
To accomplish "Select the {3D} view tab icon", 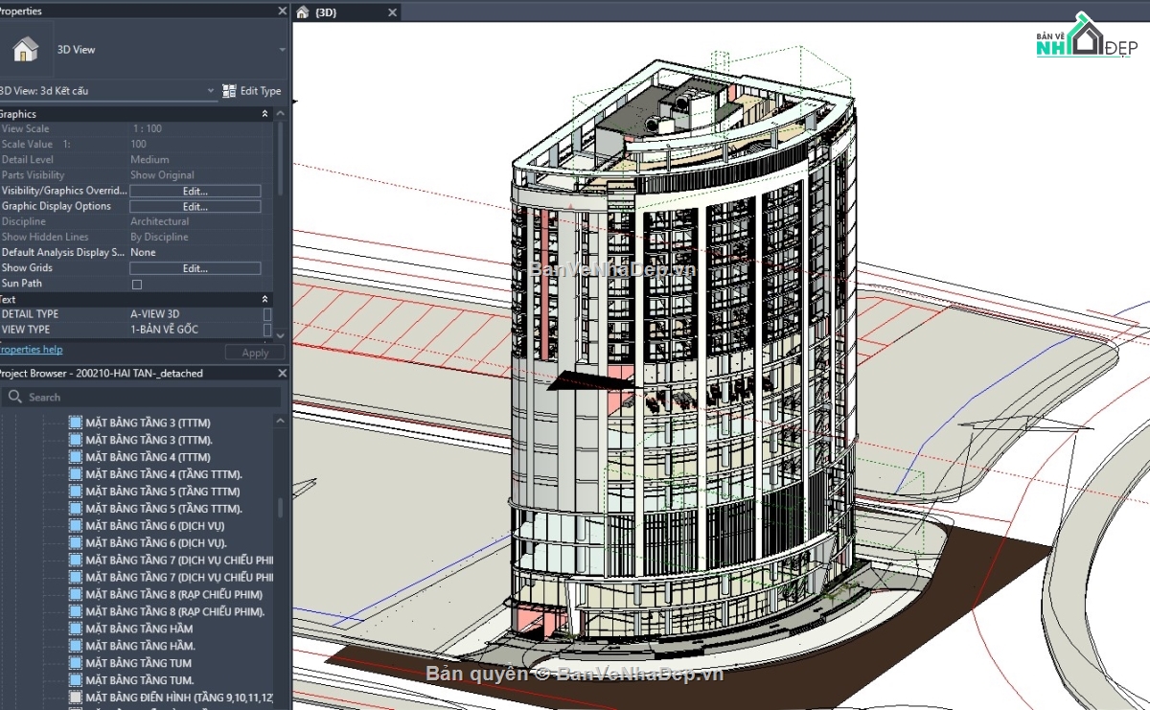I will pos(305,12).
